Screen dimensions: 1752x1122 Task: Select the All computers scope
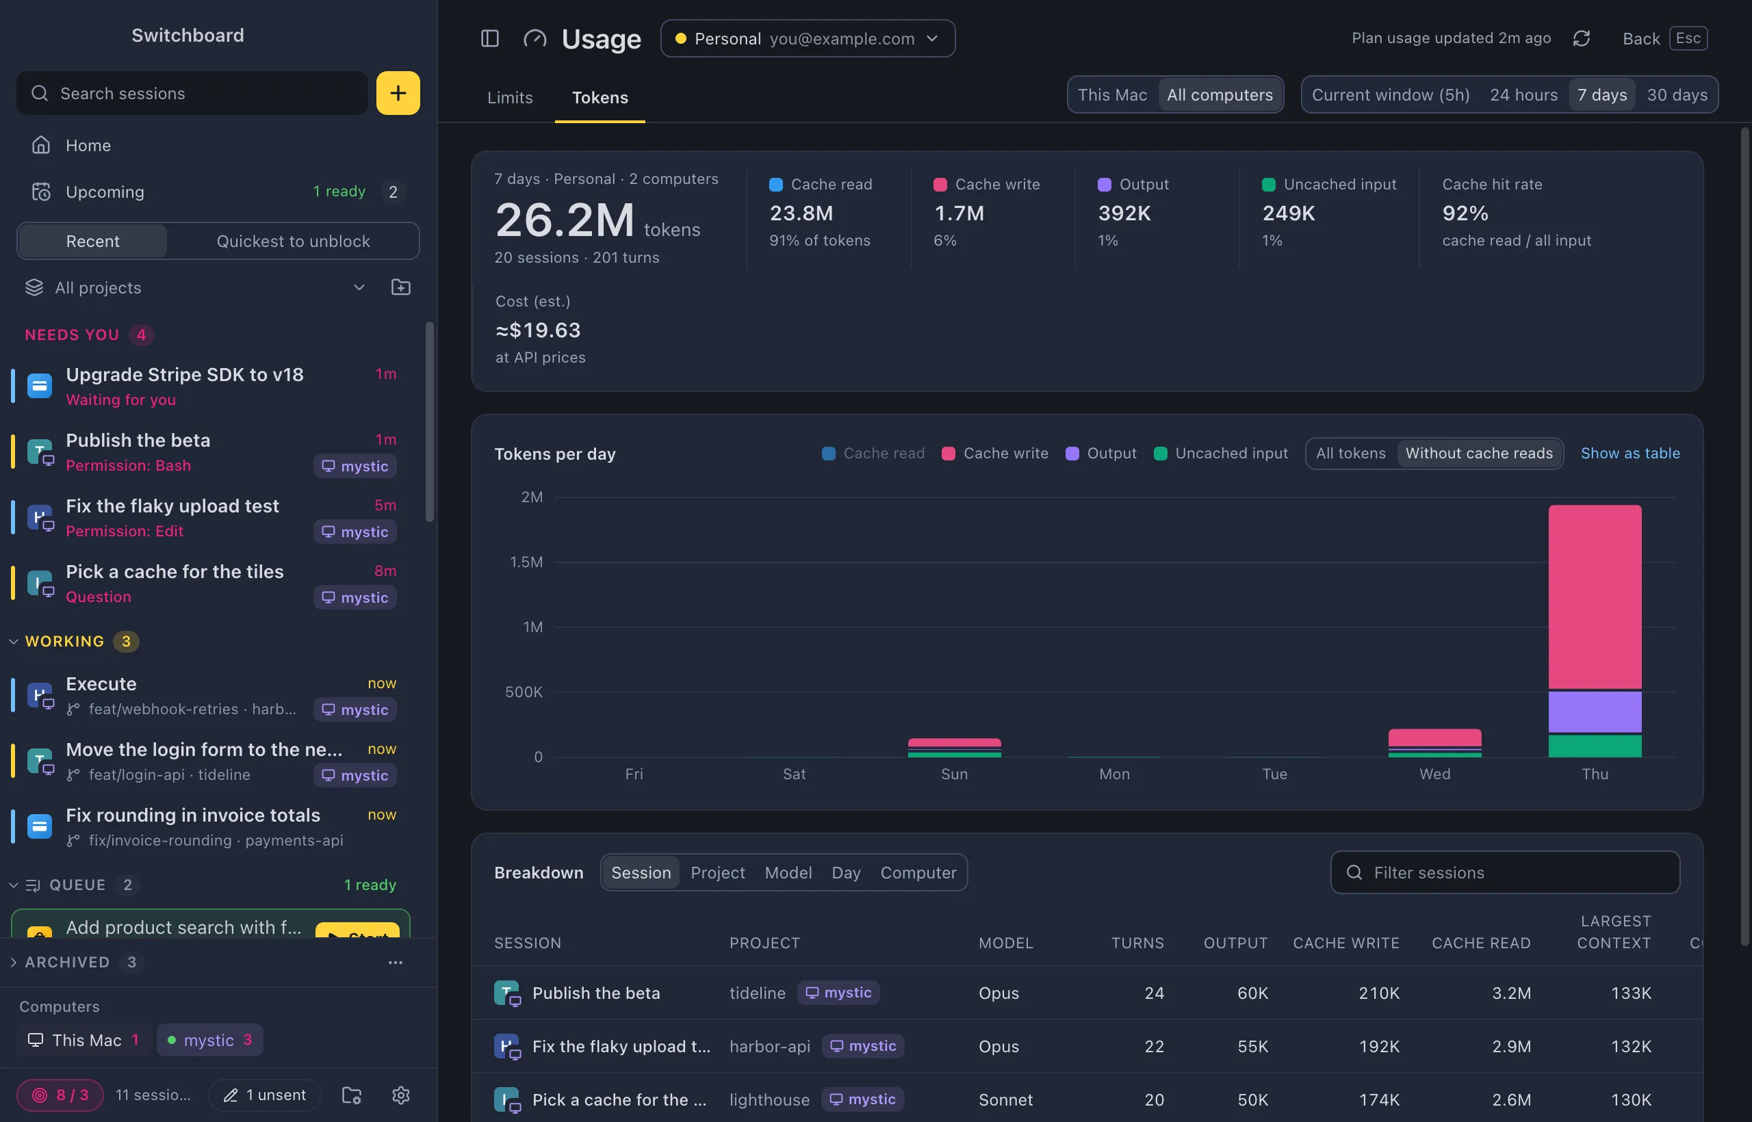(x=1220, y=94)
